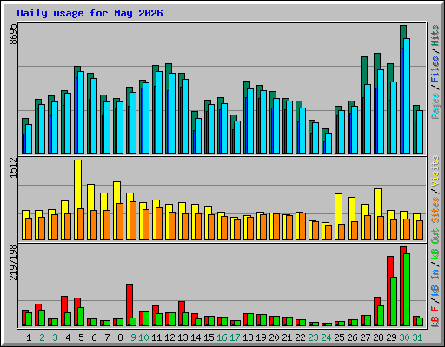Click day label 26 on the x-axis
445x347 pixels.
coord(352,337)
